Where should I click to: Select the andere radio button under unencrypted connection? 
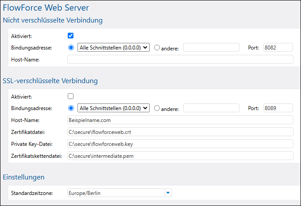(157, 48)
